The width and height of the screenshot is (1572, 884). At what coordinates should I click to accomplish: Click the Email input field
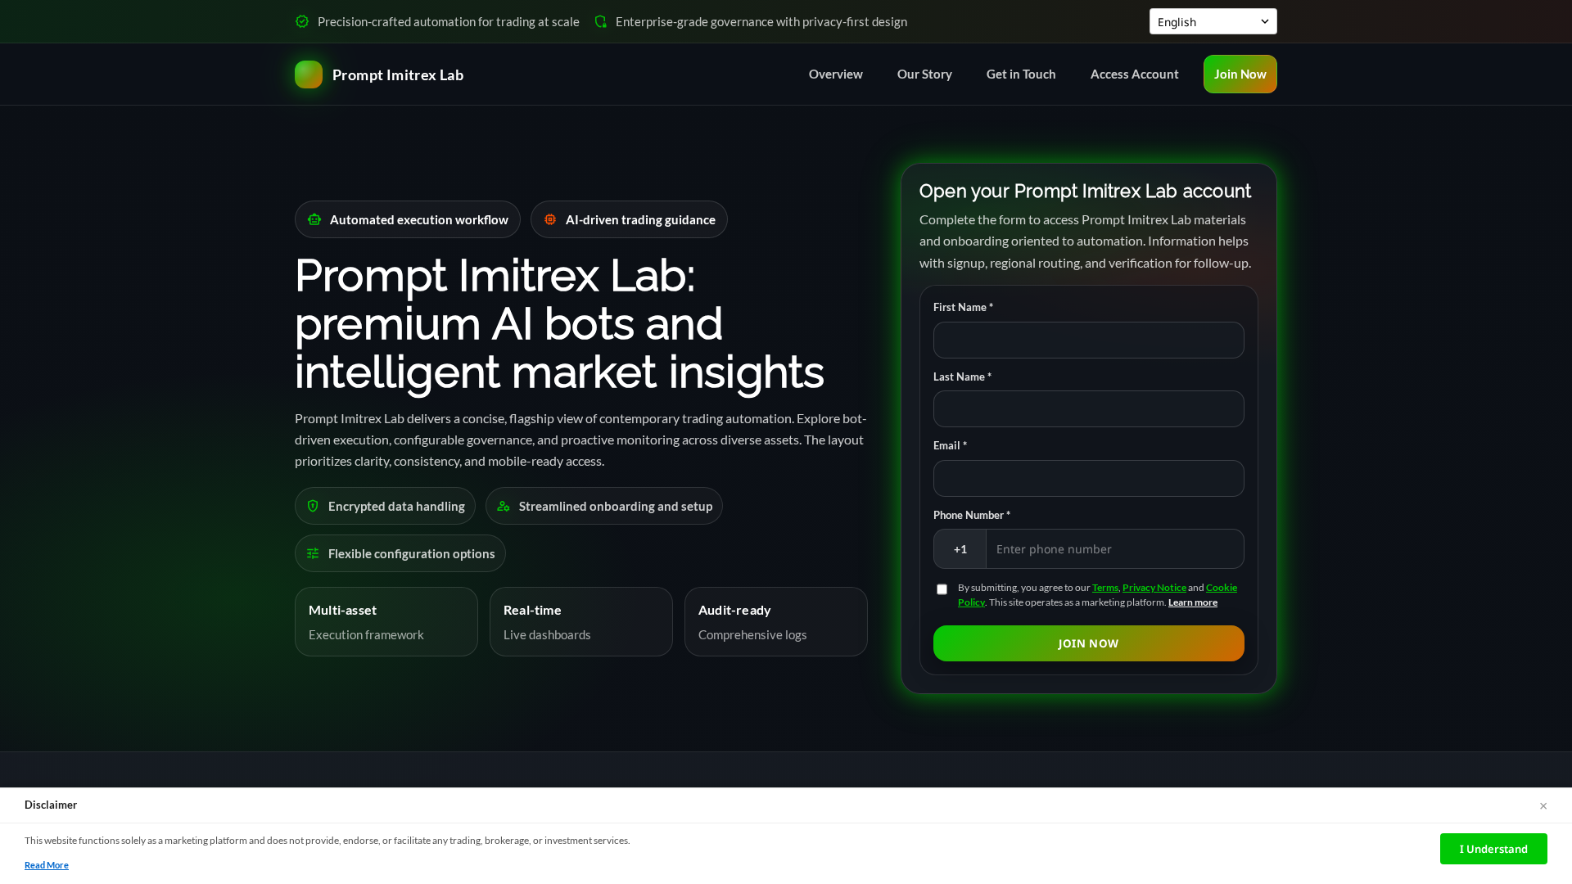[1088, 478]
